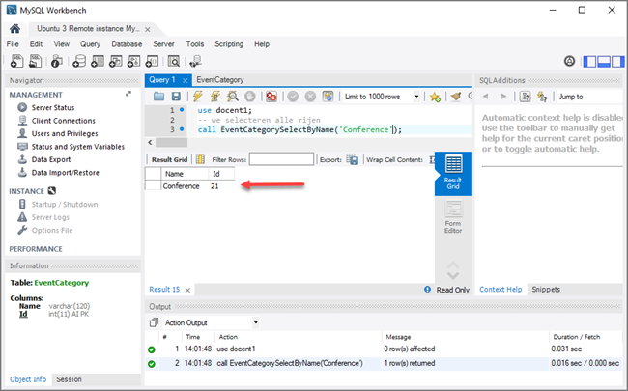Screen dimensions: 628x391
Task: Click the Filter Rows input field
Action: [x=281, y=159]
